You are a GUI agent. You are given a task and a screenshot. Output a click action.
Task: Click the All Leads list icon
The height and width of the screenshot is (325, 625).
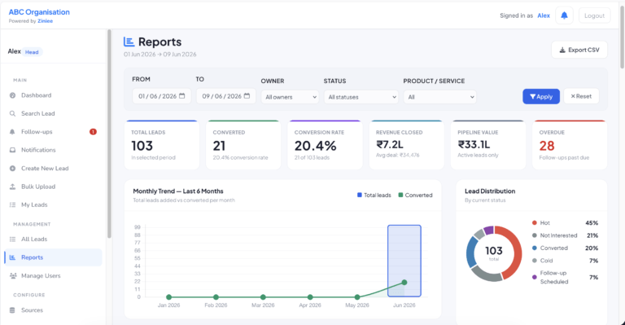click(x=12, y=239)
